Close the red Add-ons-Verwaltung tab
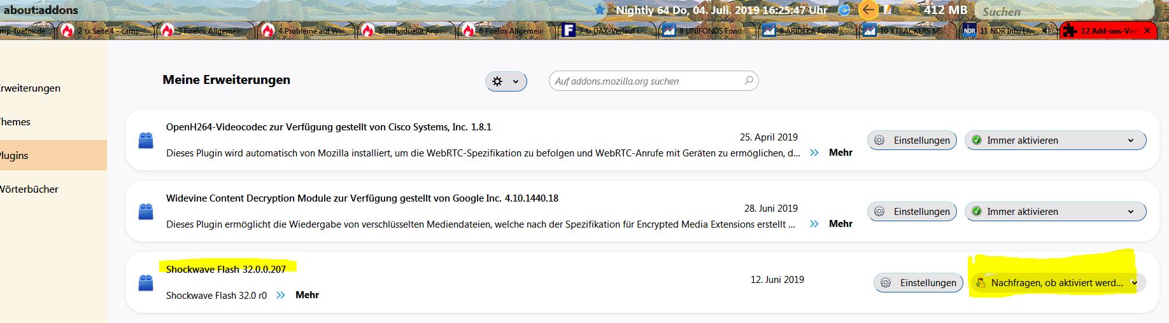This screenshot has width=1169, height=323. coord(1147,31)
